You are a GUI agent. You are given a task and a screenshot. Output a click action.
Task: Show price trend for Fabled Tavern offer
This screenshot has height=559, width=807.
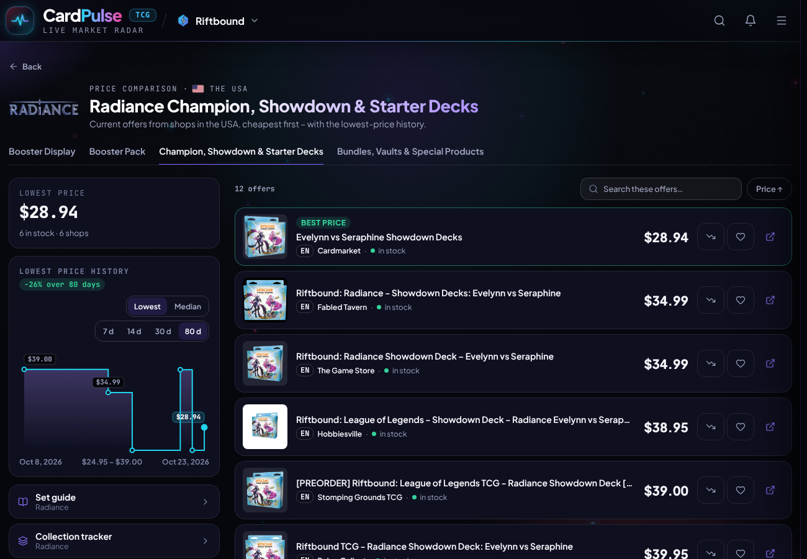click(x=711, y=300)
